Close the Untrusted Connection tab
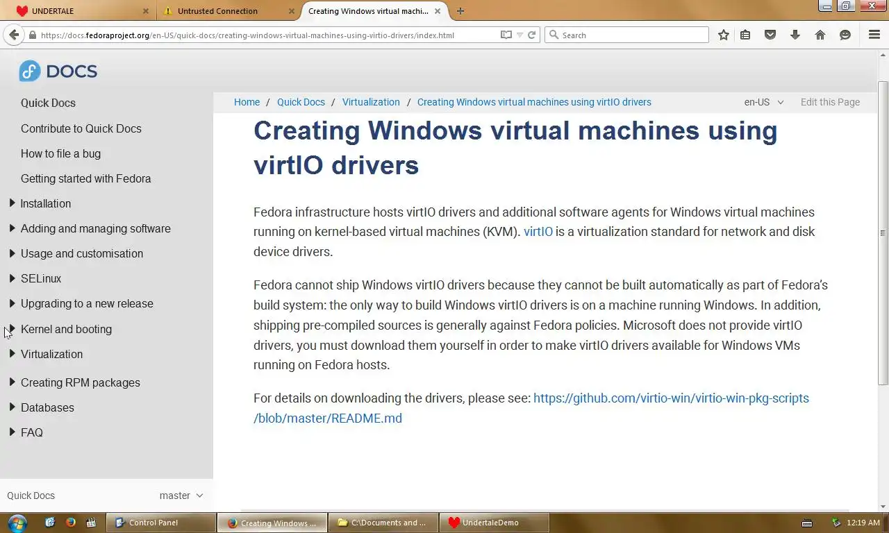 (292, 11)
